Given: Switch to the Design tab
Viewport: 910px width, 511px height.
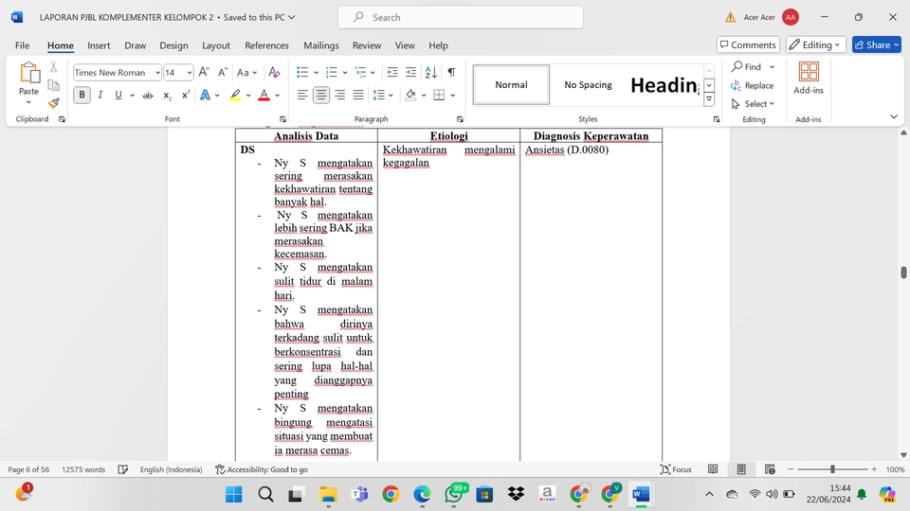Looking at the screenshot, I should tap(173, 45).
